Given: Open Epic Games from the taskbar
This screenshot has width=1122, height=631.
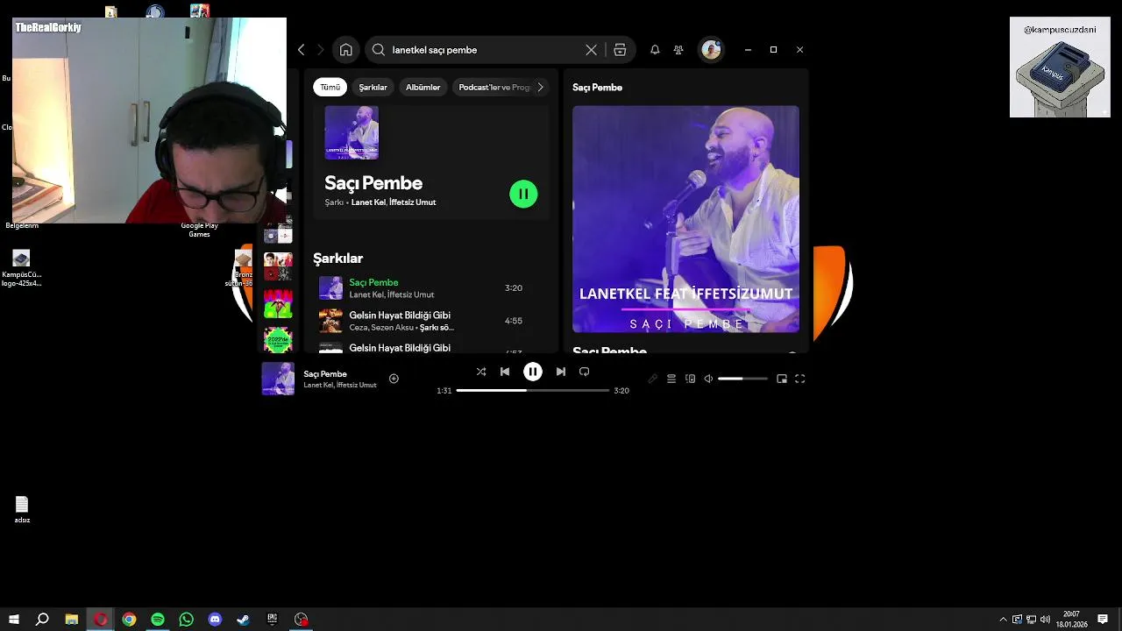Looking at the screenshot, I should tap(273, 620).
